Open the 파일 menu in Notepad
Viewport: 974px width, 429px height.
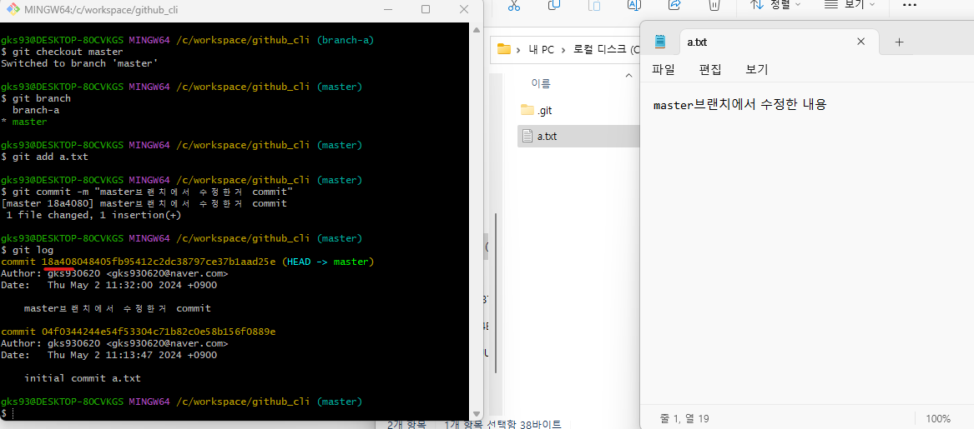pos(663,69)
